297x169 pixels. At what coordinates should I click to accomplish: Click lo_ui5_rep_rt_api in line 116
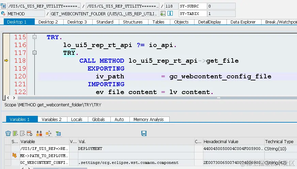(x=97, y=45)
